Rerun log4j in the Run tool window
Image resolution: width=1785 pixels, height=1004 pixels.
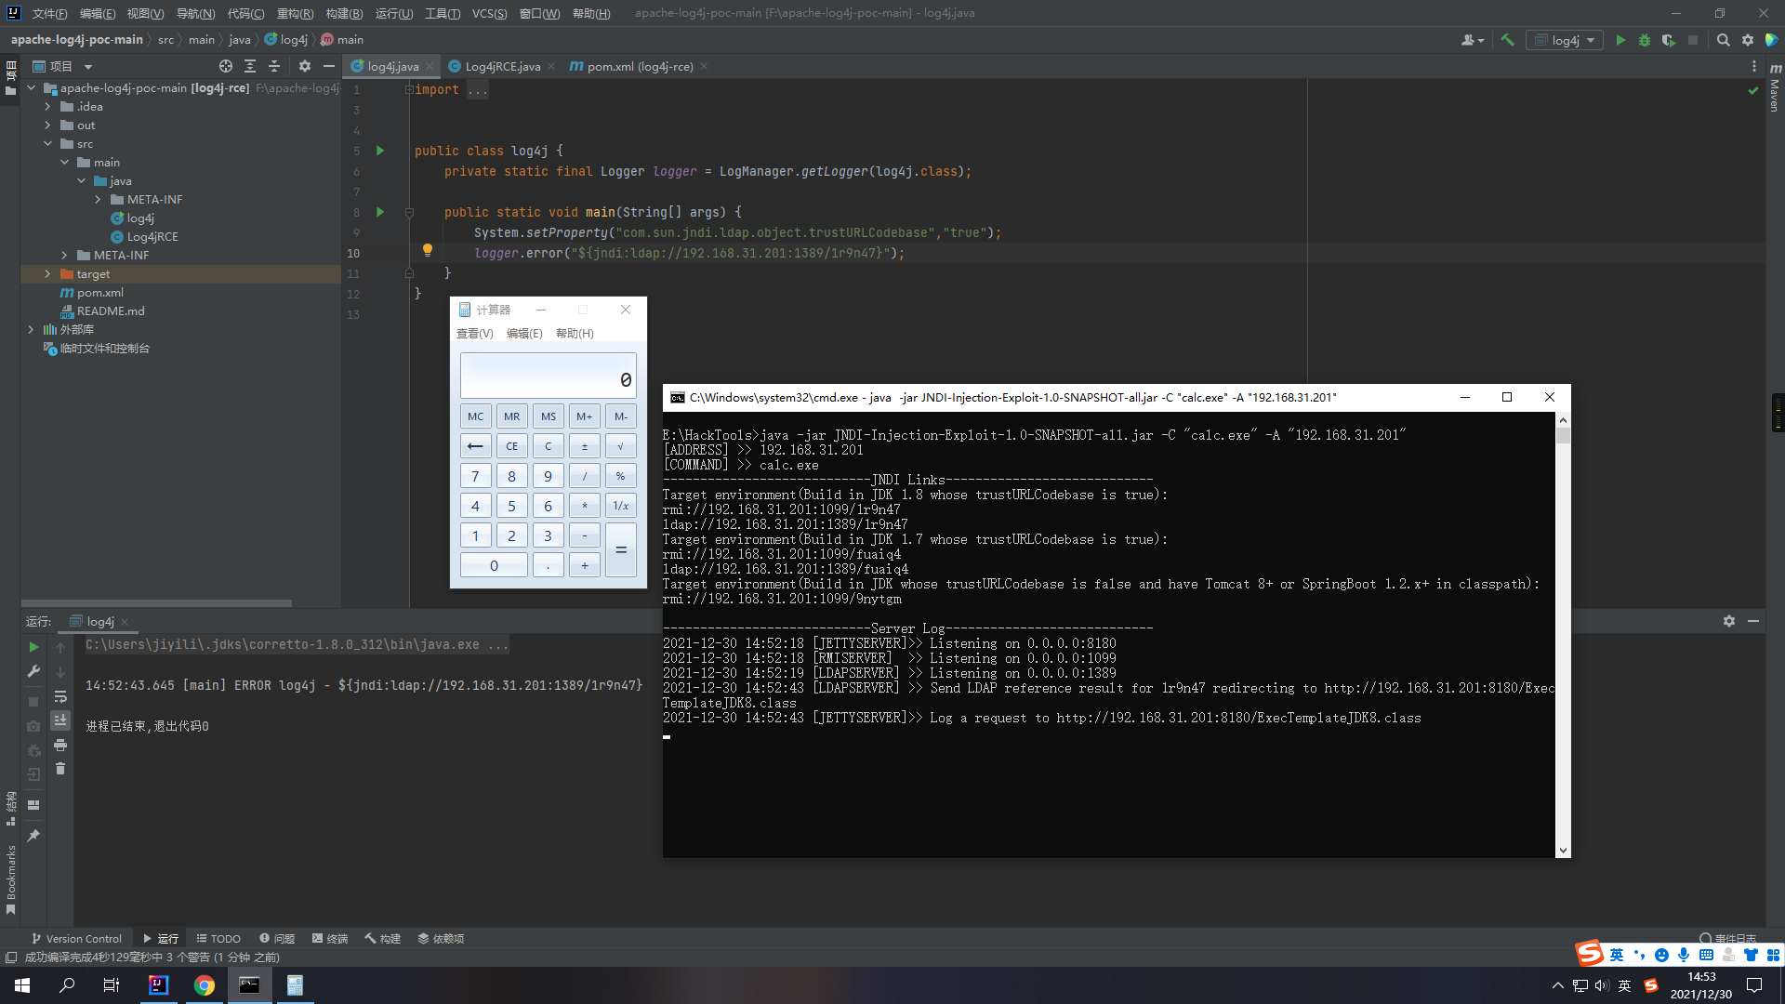pos(33,647)
